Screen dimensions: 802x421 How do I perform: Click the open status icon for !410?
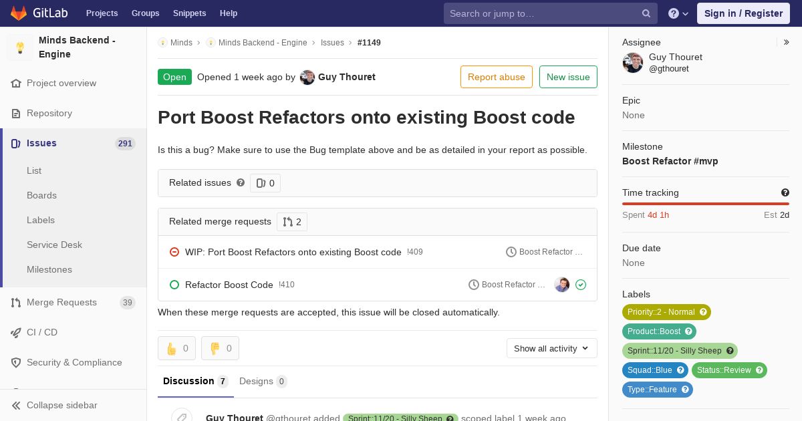(x=174, y=285)
